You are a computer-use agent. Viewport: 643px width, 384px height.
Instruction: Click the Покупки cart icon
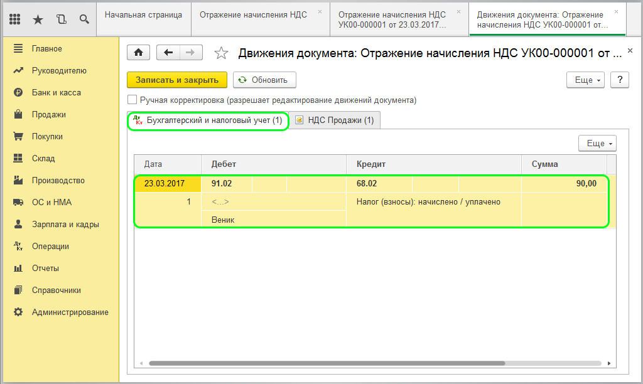18,136
